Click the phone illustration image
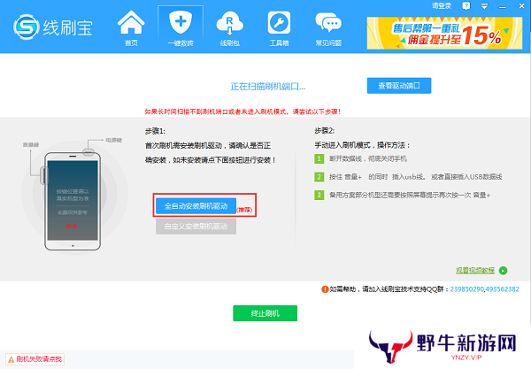Image resolution: width=531 pixels, height=369 pixels. click(x=73, y=201)
